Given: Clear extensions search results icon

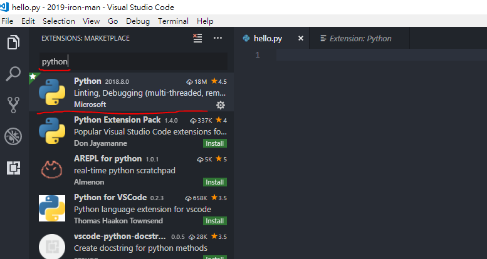Looking at the screenshot, I should pos(198,38).
